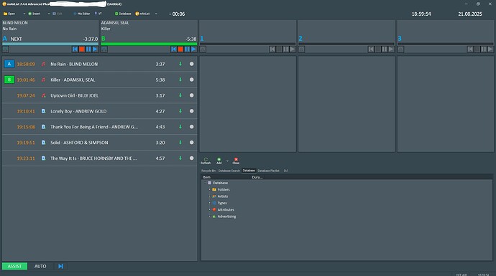This screenshot has width=496, height=276.
Task: Expand the Folders node in the database tree
Action: [x=209, y=189]
